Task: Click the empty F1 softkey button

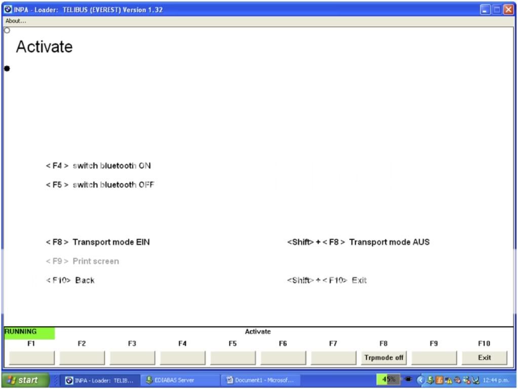Action: pyautogui.click(x=31, y=358)
